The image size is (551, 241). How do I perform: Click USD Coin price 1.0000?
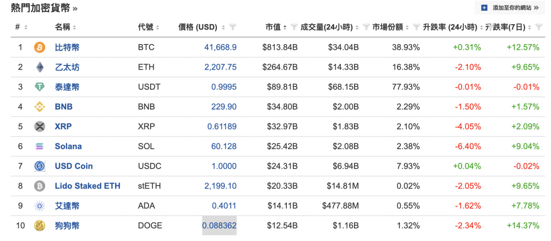point(224,166)
